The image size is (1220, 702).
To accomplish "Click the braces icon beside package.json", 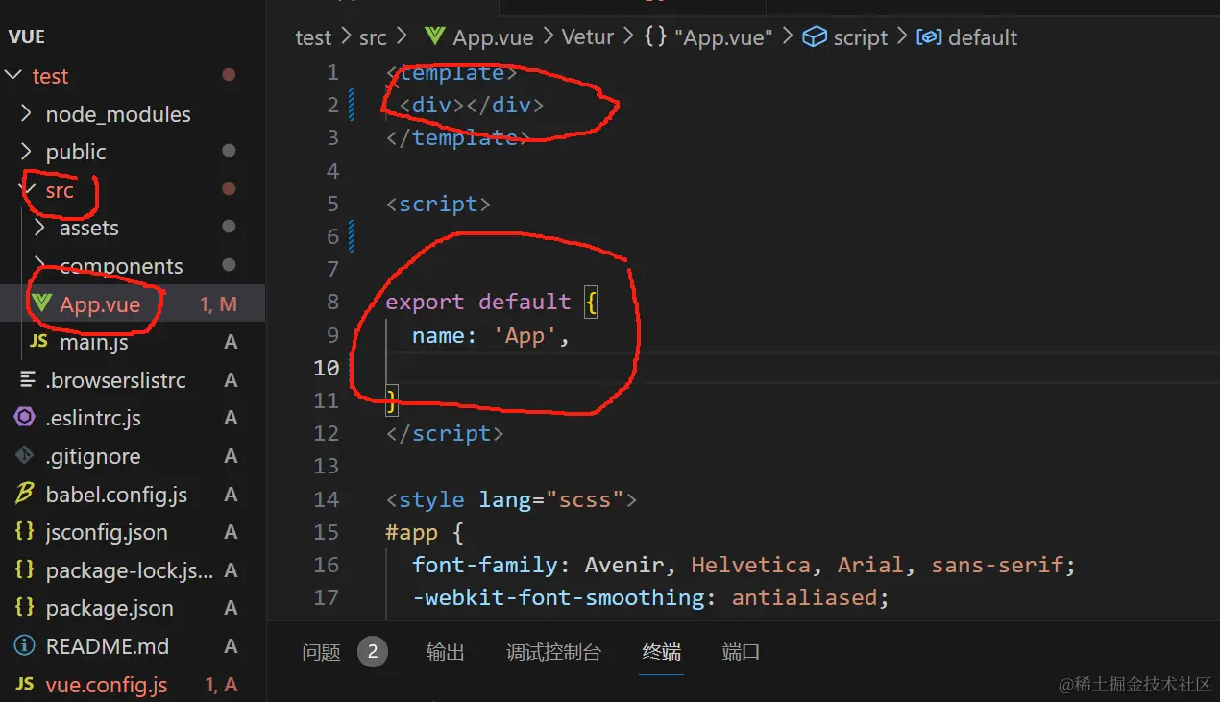I will pyautogui.click(x=25, y=607).
